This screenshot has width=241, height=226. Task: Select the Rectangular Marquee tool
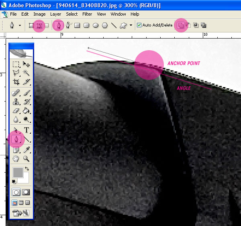16,64
